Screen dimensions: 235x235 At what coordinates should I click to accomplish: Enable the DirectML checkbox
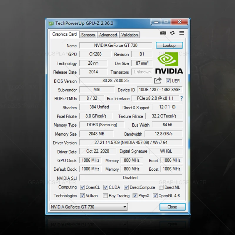point(161,187)
